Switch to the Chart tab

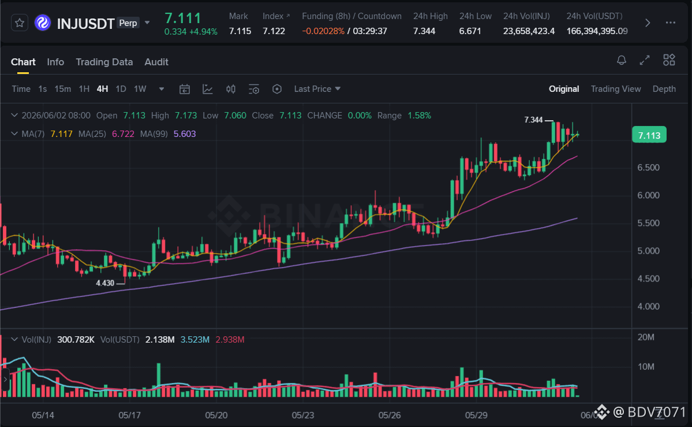click(x=23, y=62)
